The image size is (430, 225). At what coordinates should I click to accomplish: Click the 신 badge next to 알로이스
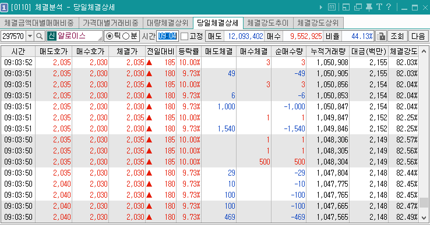coord(51,36)
